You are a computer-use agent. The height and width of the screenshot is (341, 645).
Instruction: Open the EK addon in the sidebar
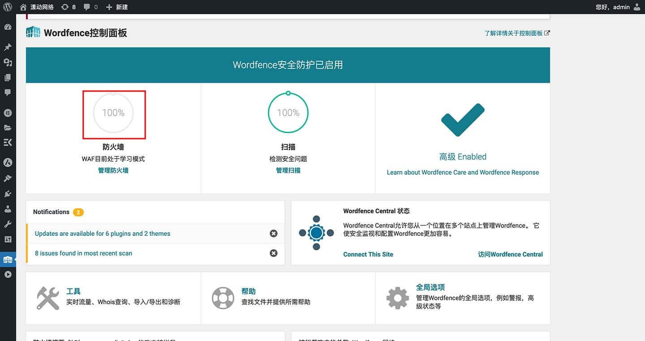pyautogui.click(x=8, y=143)
